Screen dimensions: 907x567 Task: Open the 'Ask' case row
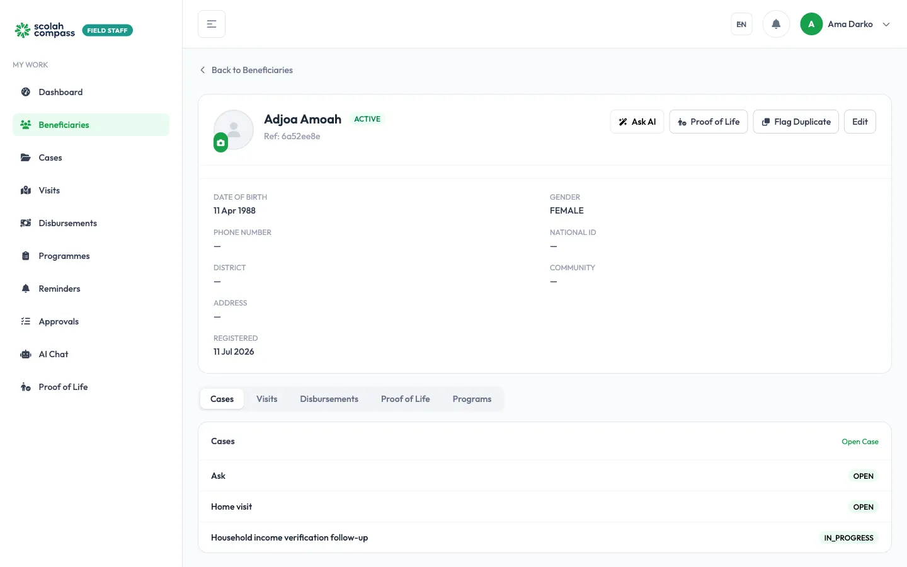click(545, 476)
